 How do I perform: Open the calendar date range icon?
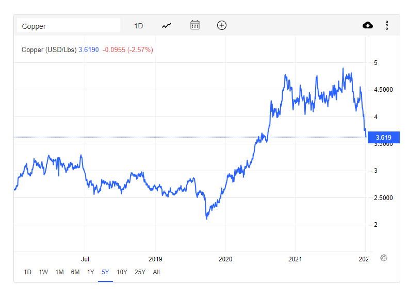194,25
